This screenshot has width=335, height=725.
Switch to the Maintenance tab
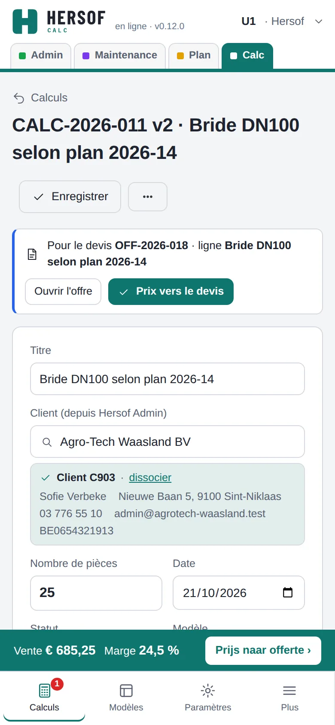point(120,55)
